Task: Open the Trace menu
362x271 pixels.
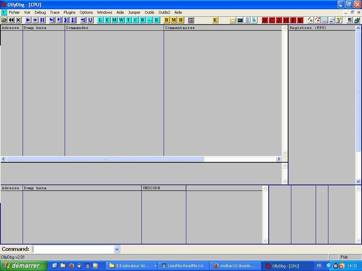Action: click(55, 12)
